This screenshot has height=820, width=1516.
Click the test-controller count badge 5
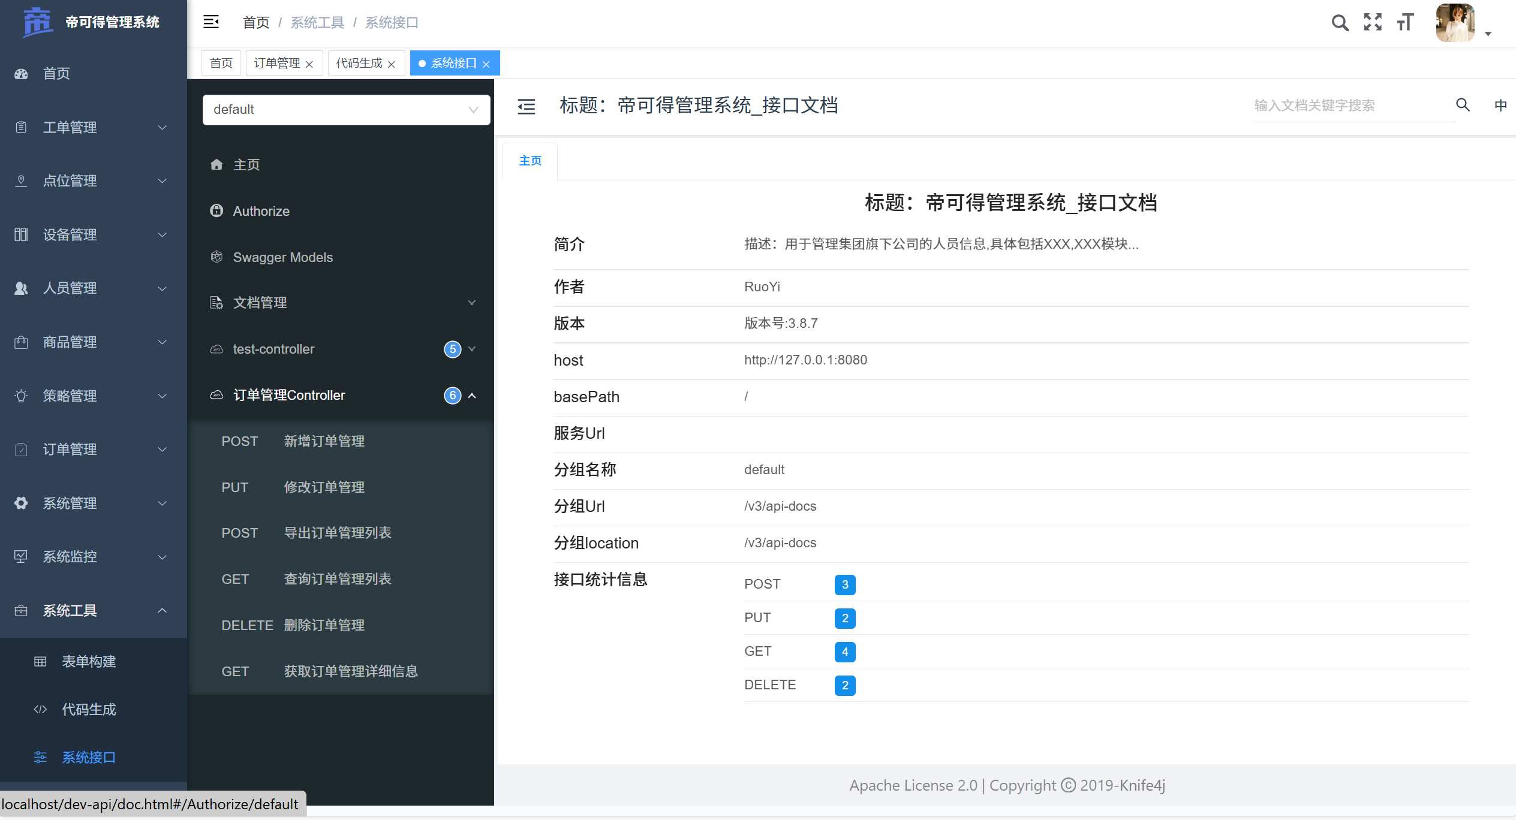(453, 349)
